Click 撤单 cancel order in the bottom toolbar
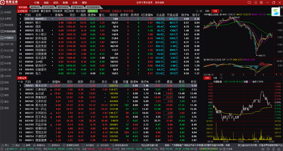Screen dimensions: 283x151 tap(26, 145)
